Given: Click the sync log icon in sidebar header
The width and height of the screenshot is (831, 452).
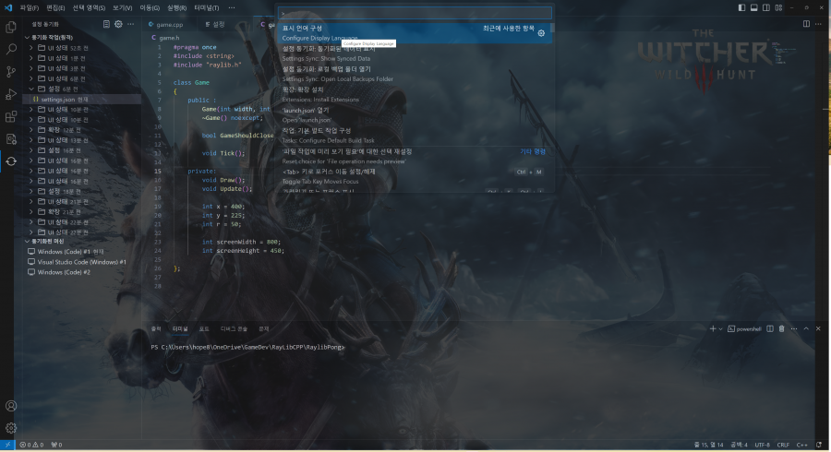Looking at the screenshot, I should pyautogui.click(x=106, y=24).
